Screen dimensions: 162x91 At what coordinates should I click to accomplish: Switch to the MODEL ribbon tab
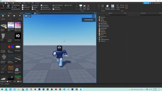(24, 3)
